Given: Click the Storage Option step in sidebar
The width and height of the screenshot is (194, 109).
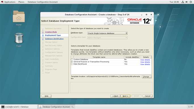Looking at the screenshot, I should tap(51, 42).
